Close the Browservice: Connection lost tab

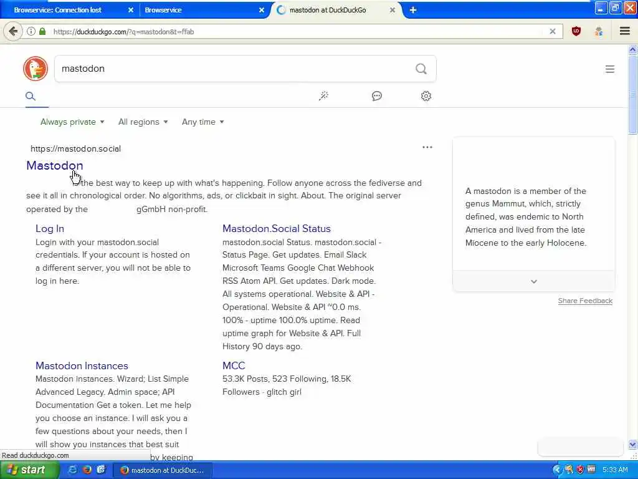point(131,10)
